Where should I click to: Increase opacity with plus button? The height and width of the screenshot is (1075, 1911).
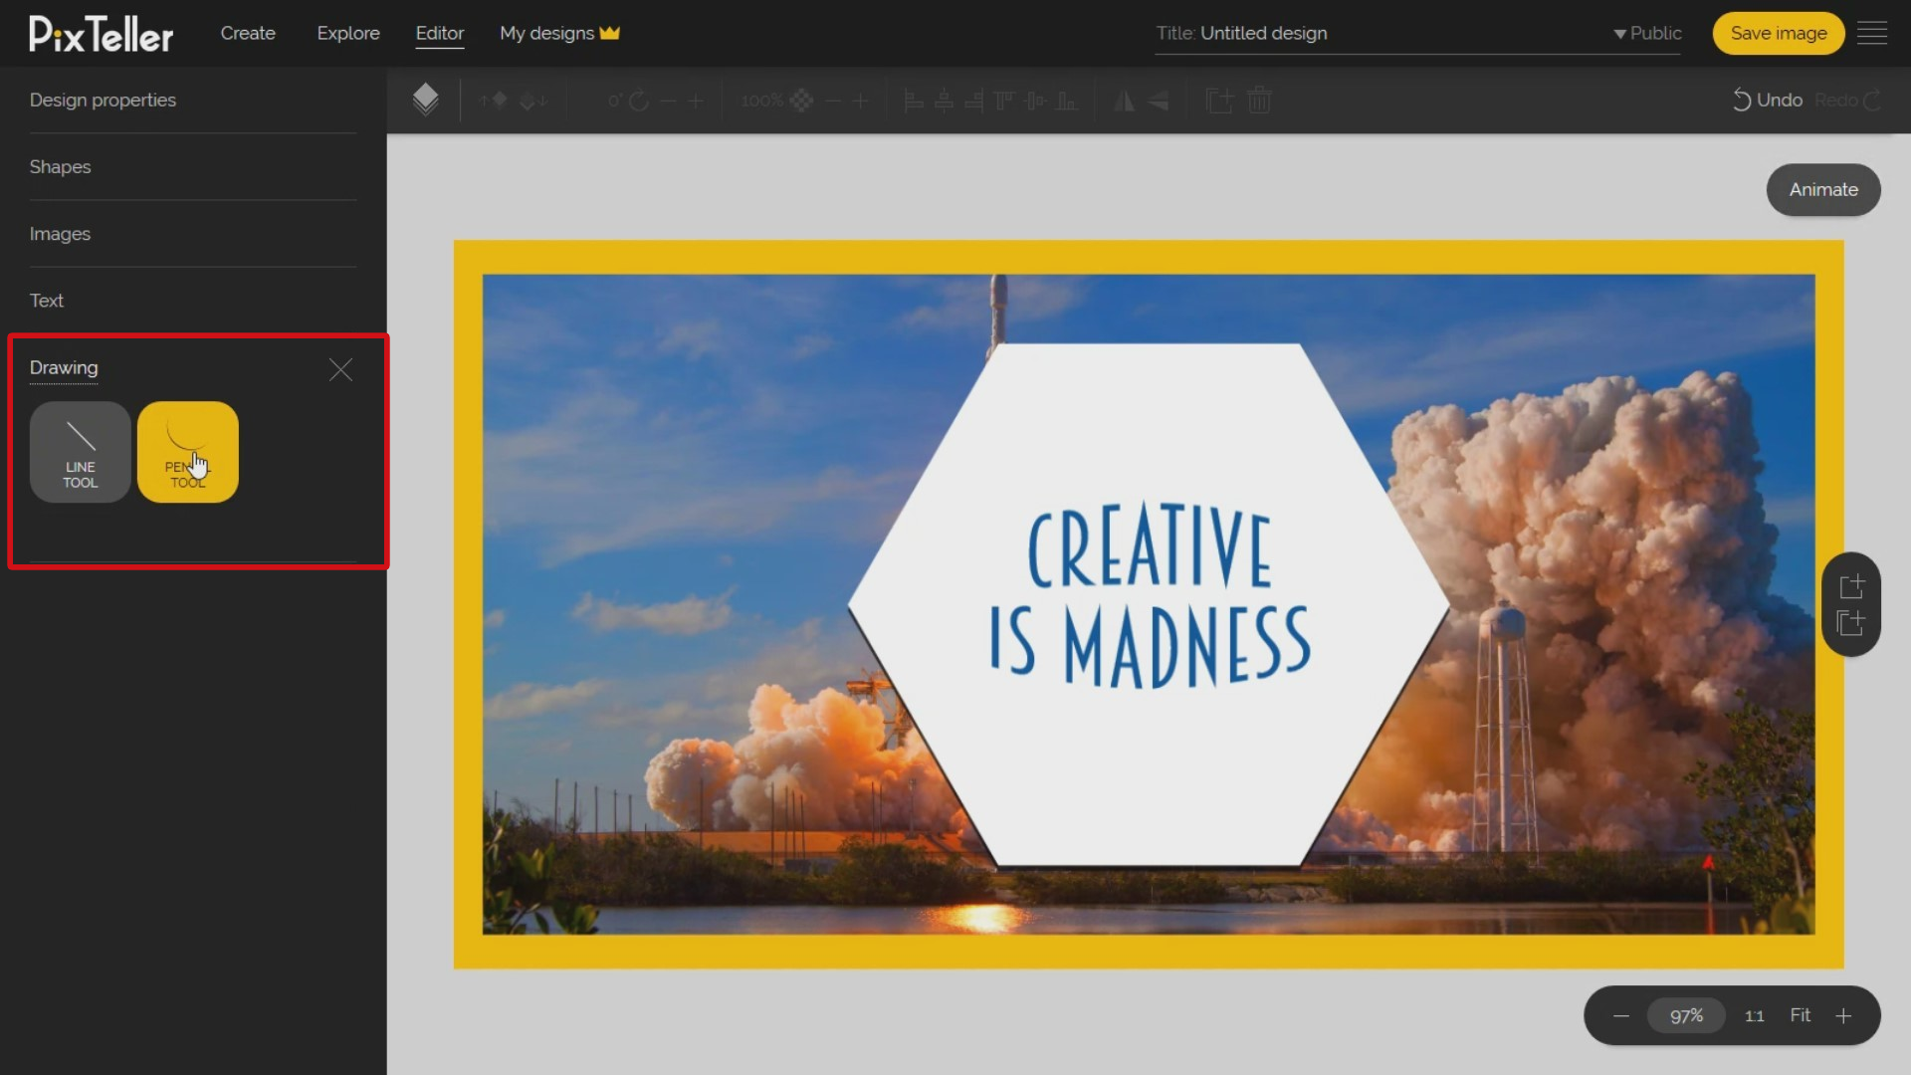click(x=861, y=101)
